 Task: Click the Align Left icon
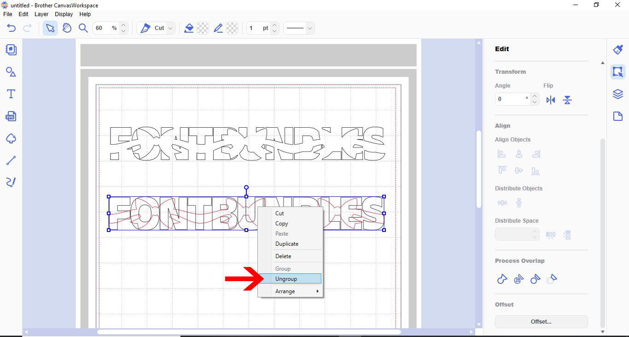tap(502, 154)
